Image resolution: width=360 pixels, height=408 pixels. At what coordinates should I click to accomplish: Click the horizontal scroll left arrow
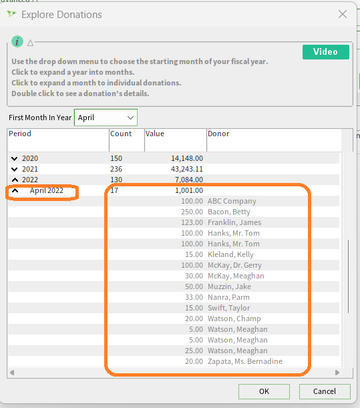(x=12, y=373)
